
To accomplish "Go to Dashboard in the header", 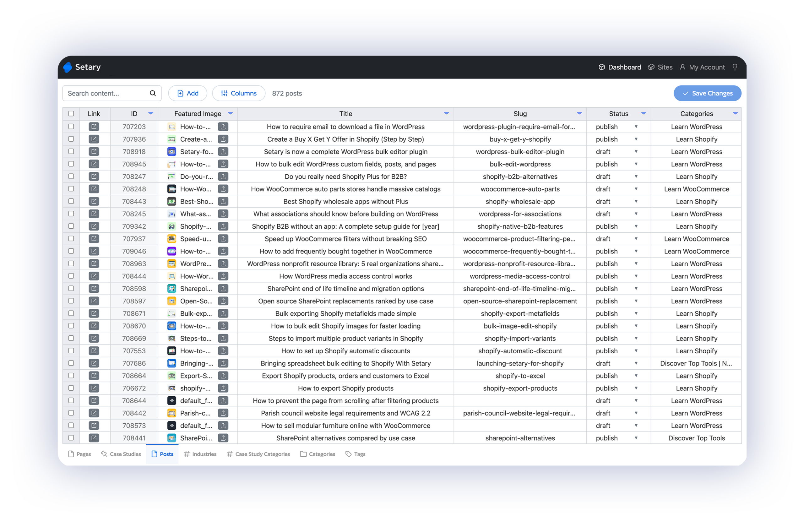I will point(620,67).
